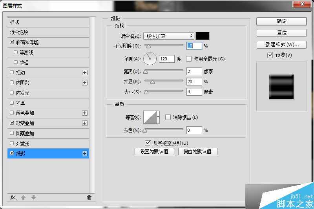Click the fx effects icon at bottom left

(13, 198)
